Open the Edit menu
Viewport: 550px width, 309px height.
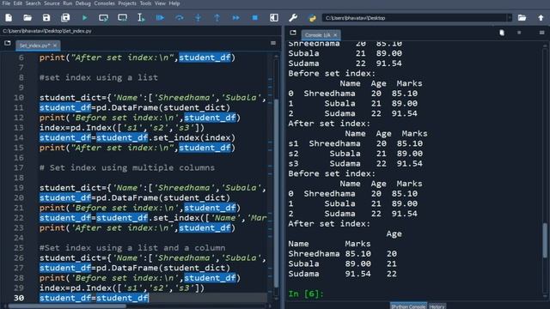tap(18, 3)
